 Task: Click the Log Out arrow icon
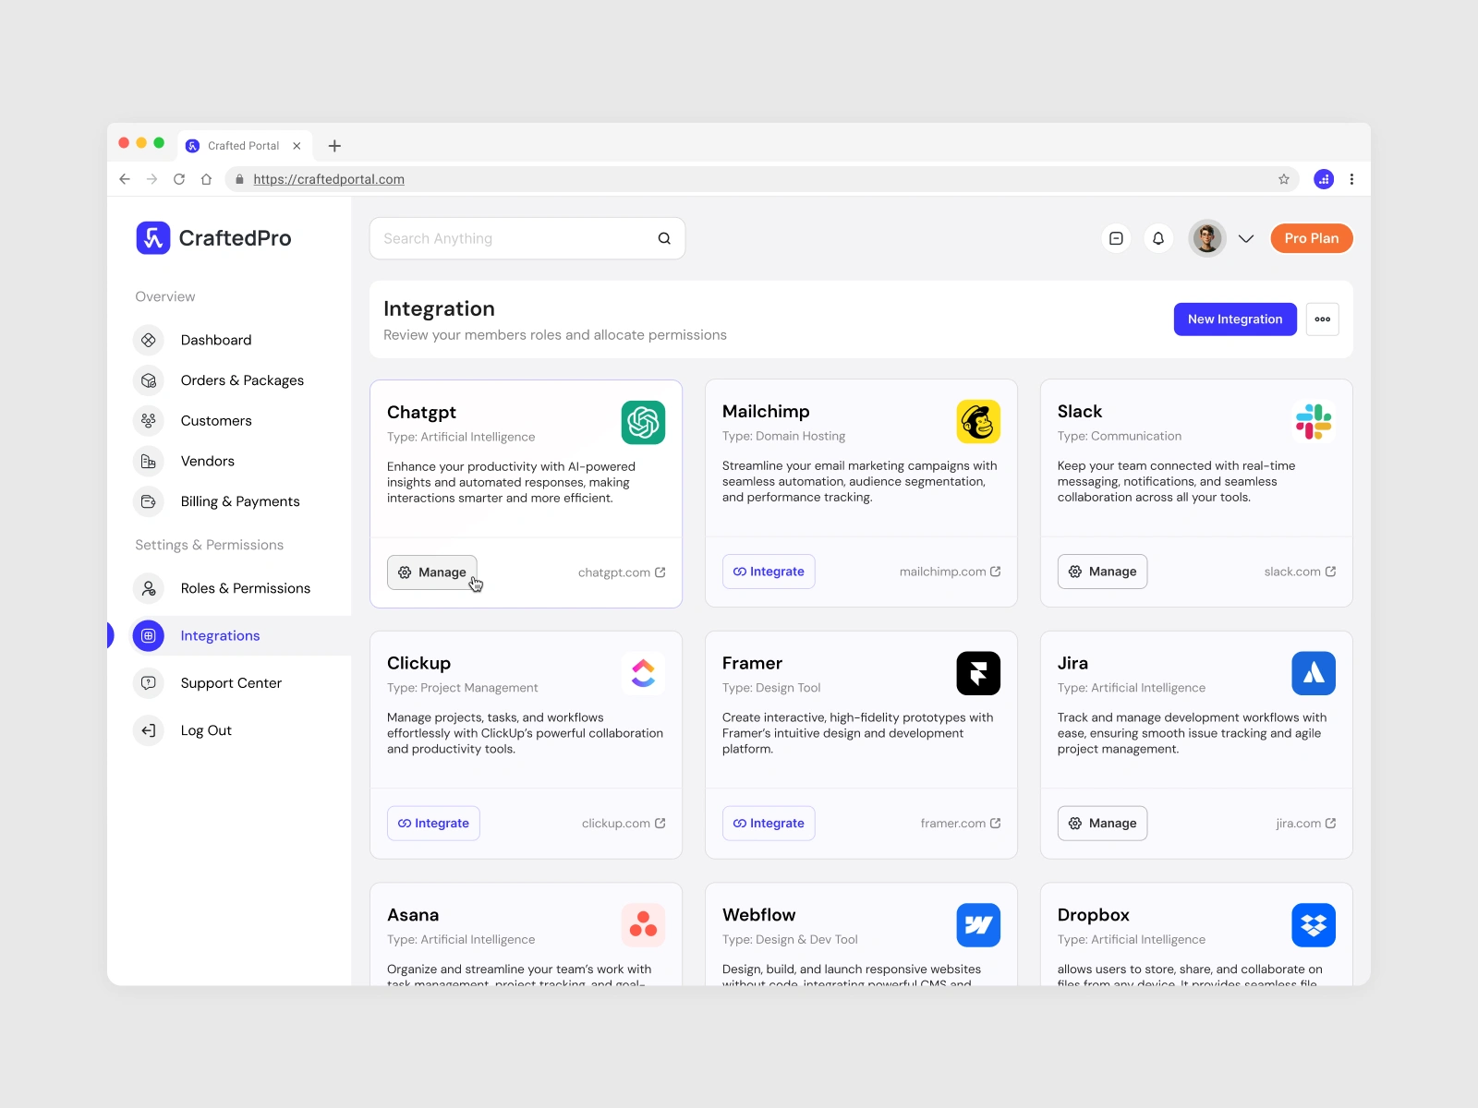[148, 730]
